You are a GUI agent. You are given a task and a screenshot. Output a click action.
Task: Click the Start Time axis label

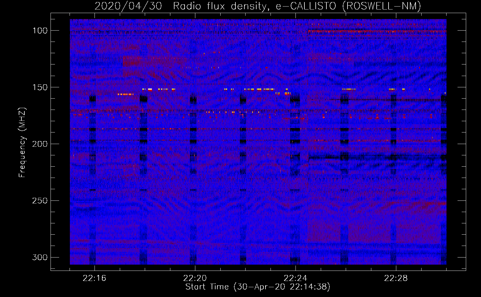tap(258, 287)
